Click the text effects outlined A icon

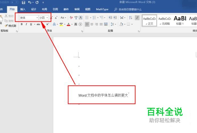pyautogui.click(x=54, y=24)
